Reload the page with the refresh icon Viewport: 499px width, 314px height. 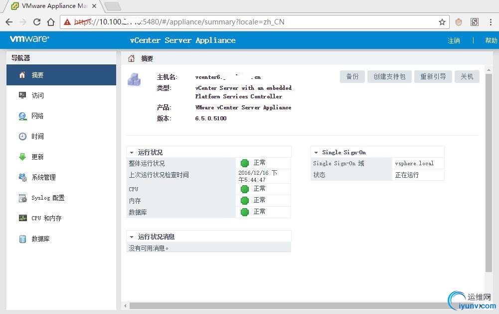point(37,21)
